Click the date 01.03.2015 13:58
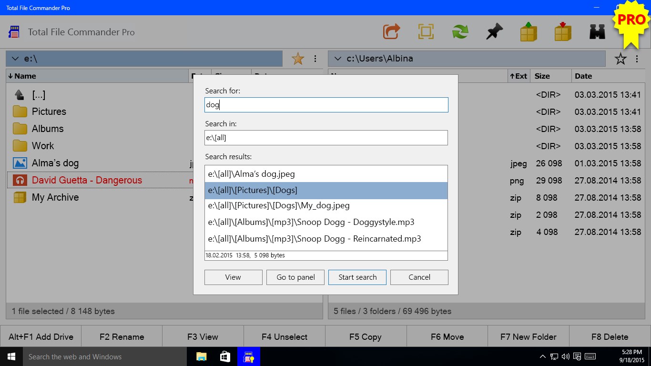Screen dimensions: 651x366 [x=608, y=163]
